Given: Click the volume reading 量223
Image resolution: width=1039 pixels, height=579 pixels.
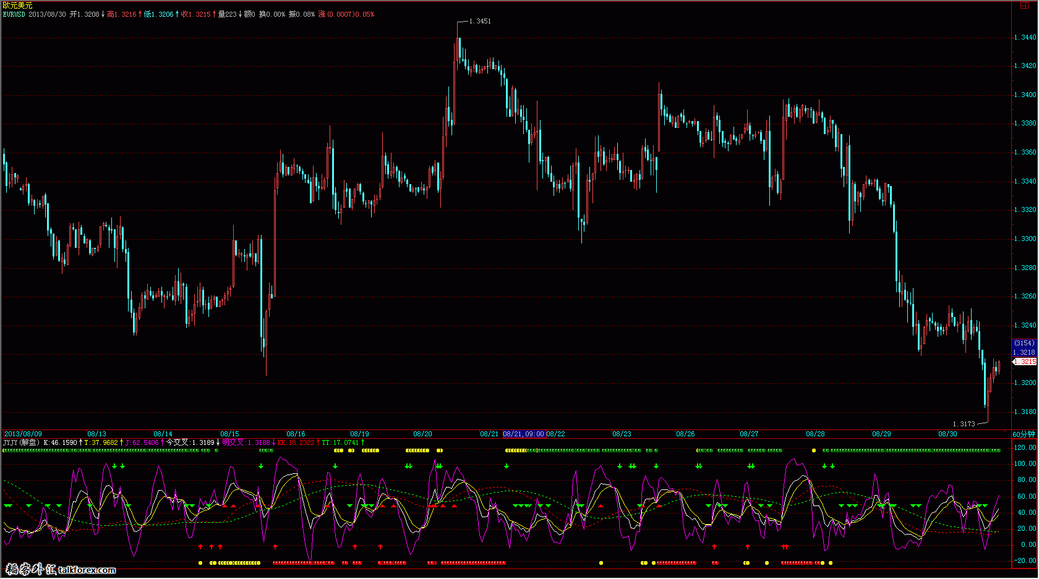Looking at the screenshot, I should coord(227,14).
